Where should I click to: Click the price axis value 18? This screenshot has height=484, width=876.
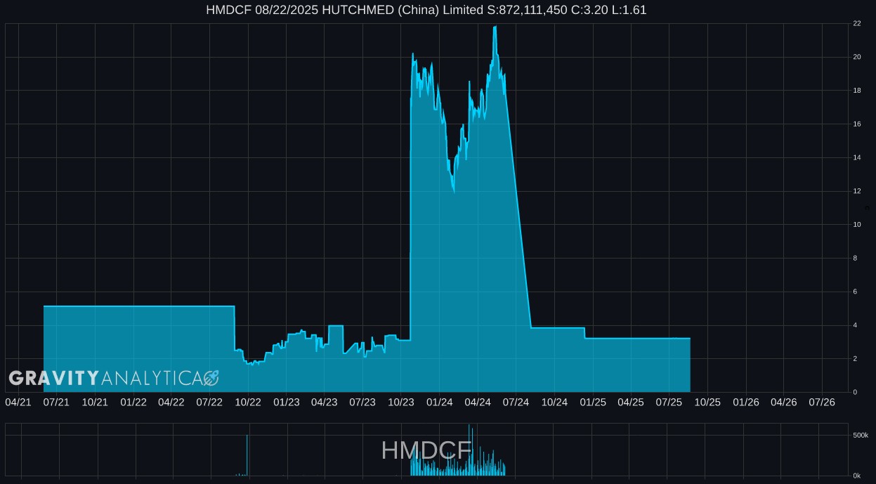click(857, 91)
